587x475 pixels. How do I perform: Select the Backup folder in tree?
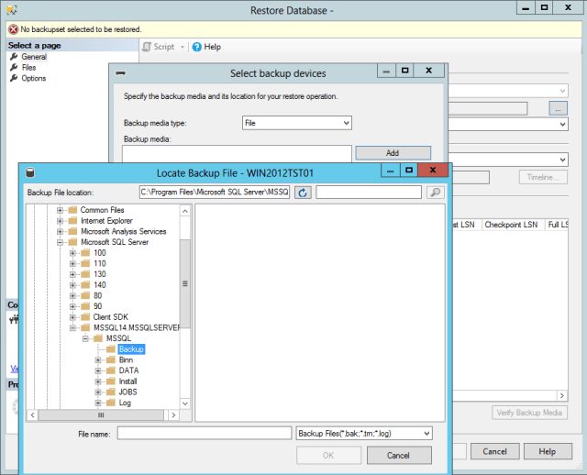(x=131, y=349)
